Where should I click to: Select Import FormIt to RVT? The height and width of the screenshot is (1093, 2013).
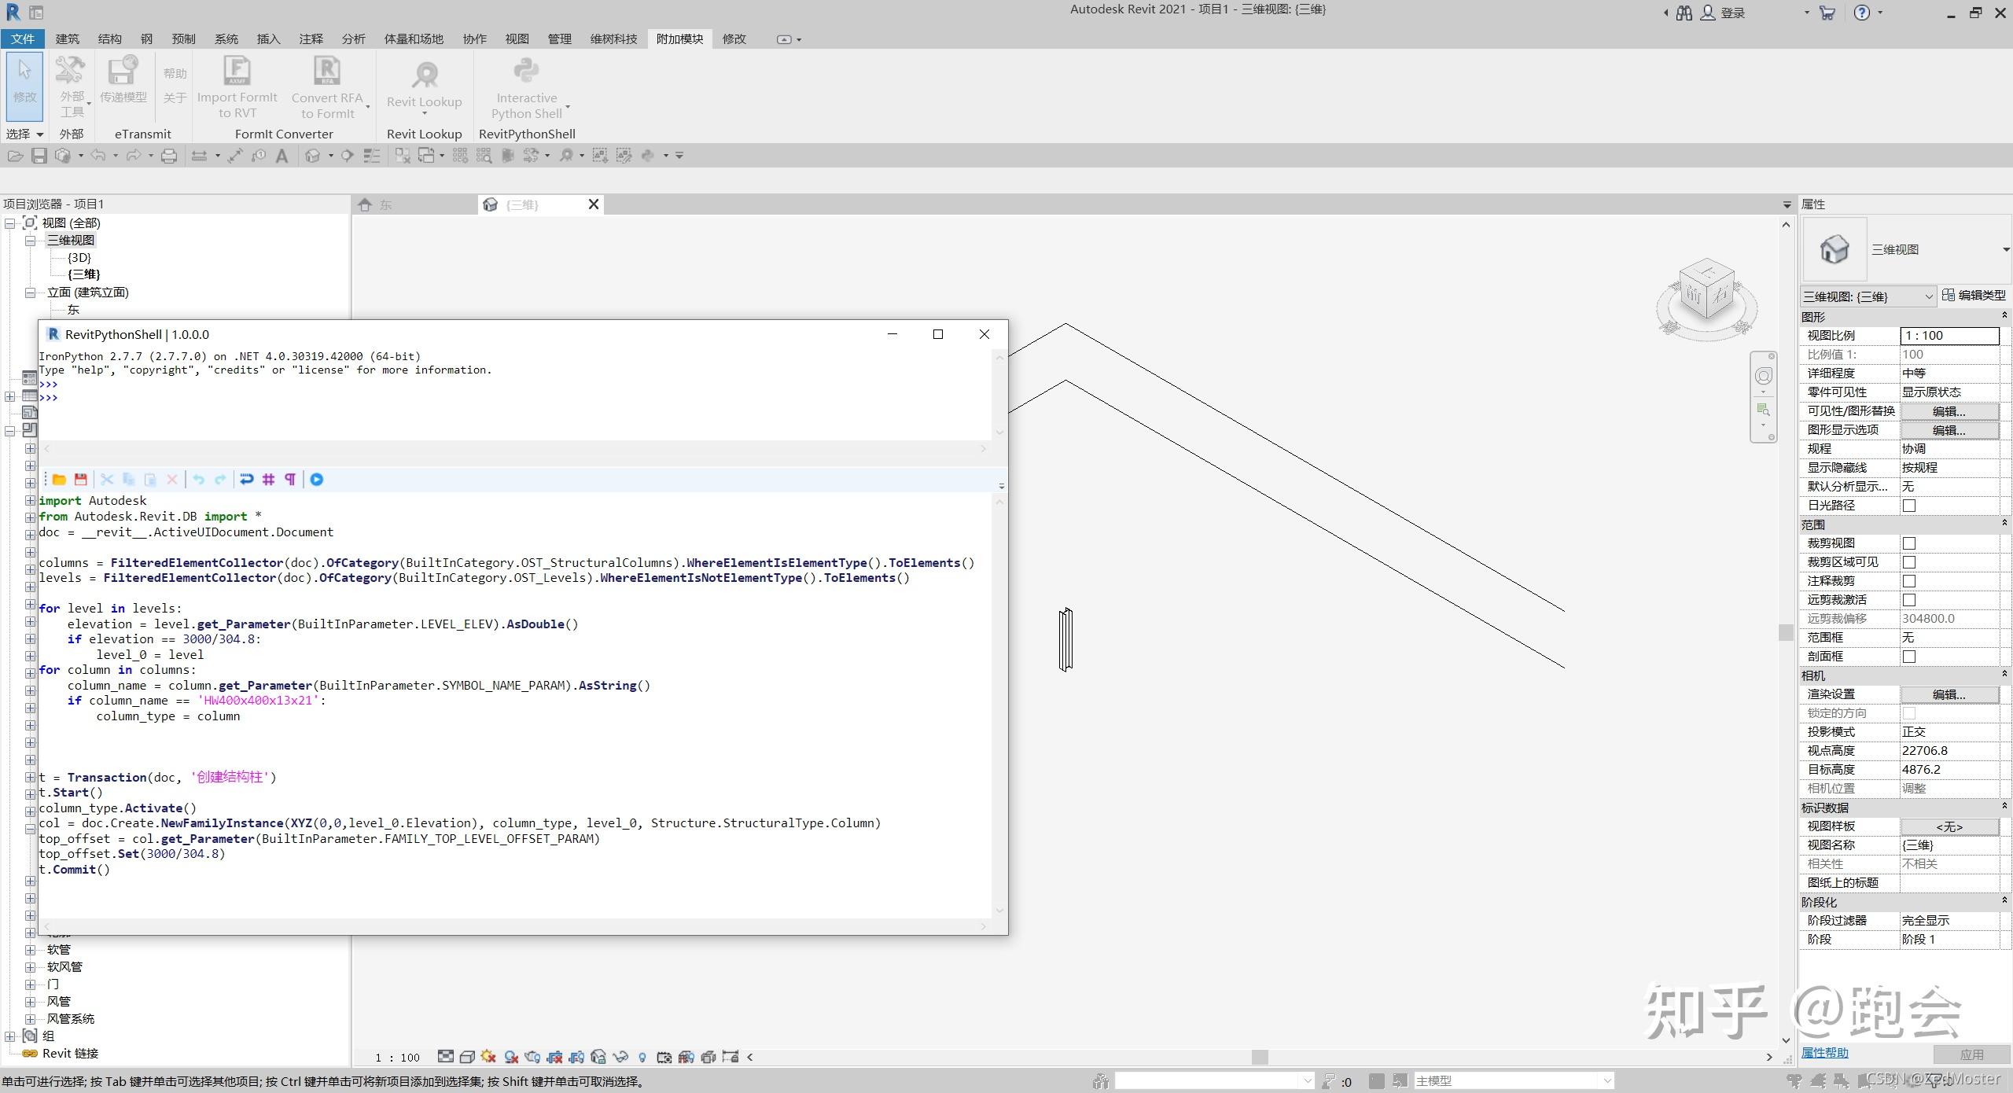pyautogui.click(x=237, y=88)
